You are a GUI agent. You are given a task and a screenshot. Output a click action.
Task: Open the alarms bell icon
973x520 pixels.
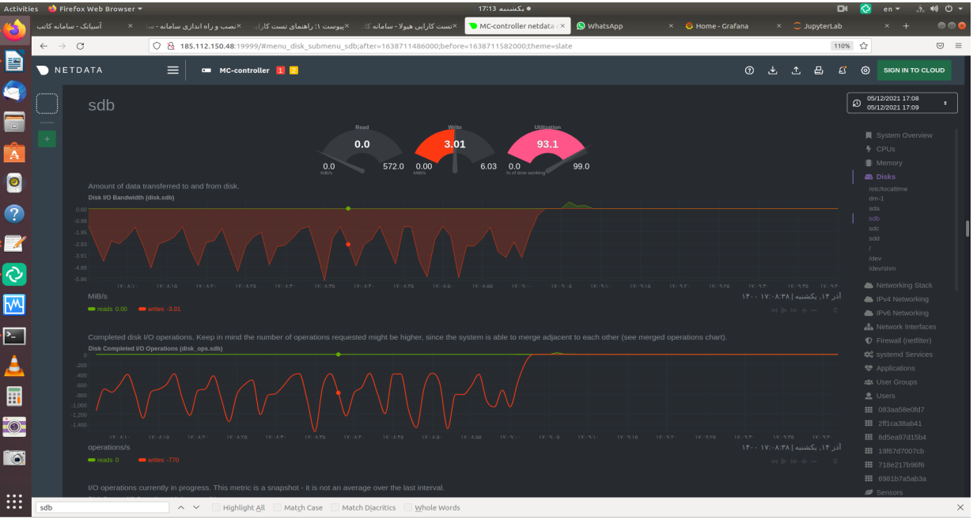842,70
